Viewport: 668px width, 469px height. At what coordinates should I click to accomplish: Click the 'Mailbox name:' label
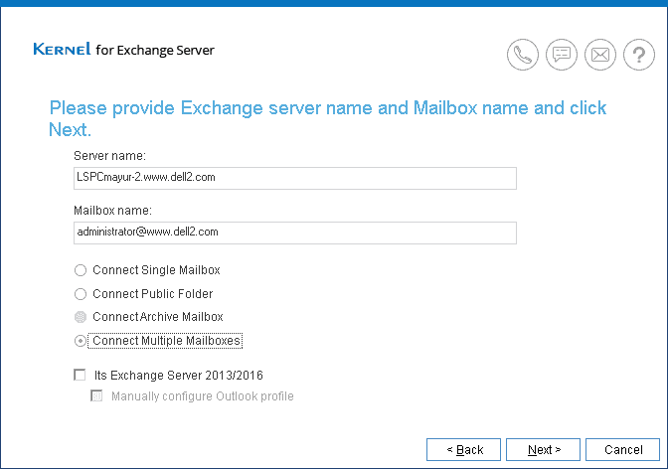pos(112,211)
